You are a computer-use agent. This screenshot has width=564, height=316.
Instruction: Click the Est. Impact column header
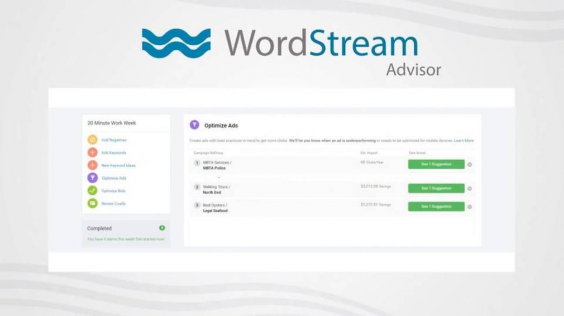click(x=369, y=153)
